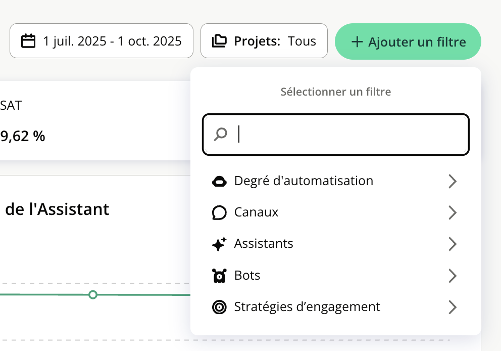Click the Degré d'automatisation icon
The width and height of the screenshot is (501, 351).
coord(219,181)
